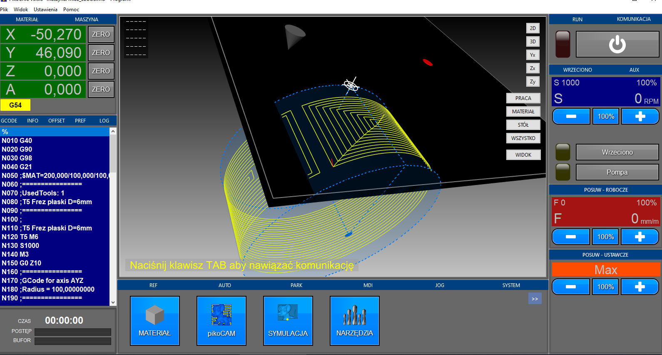Image resolution: width=662 pixels, height=355 pixels.
Task: Switch to the OFFSET tab
Action: [57, 121]
